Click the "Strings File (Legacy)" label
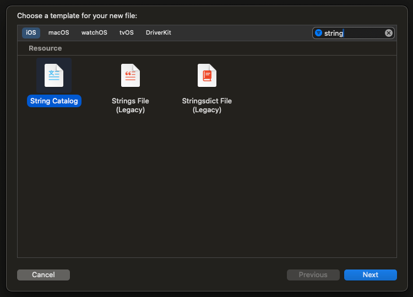Screen dimensions: 413x297 (x=131, y=105)
